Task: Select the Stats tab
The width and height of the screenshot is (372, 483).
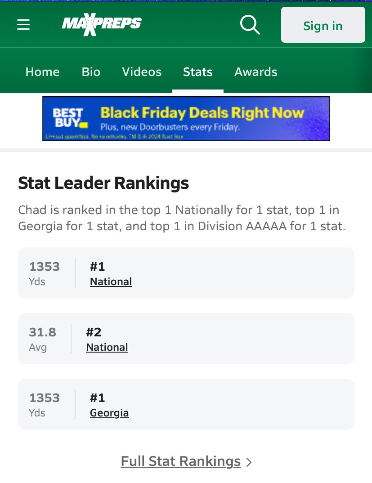Action: [x=198, y=72]
